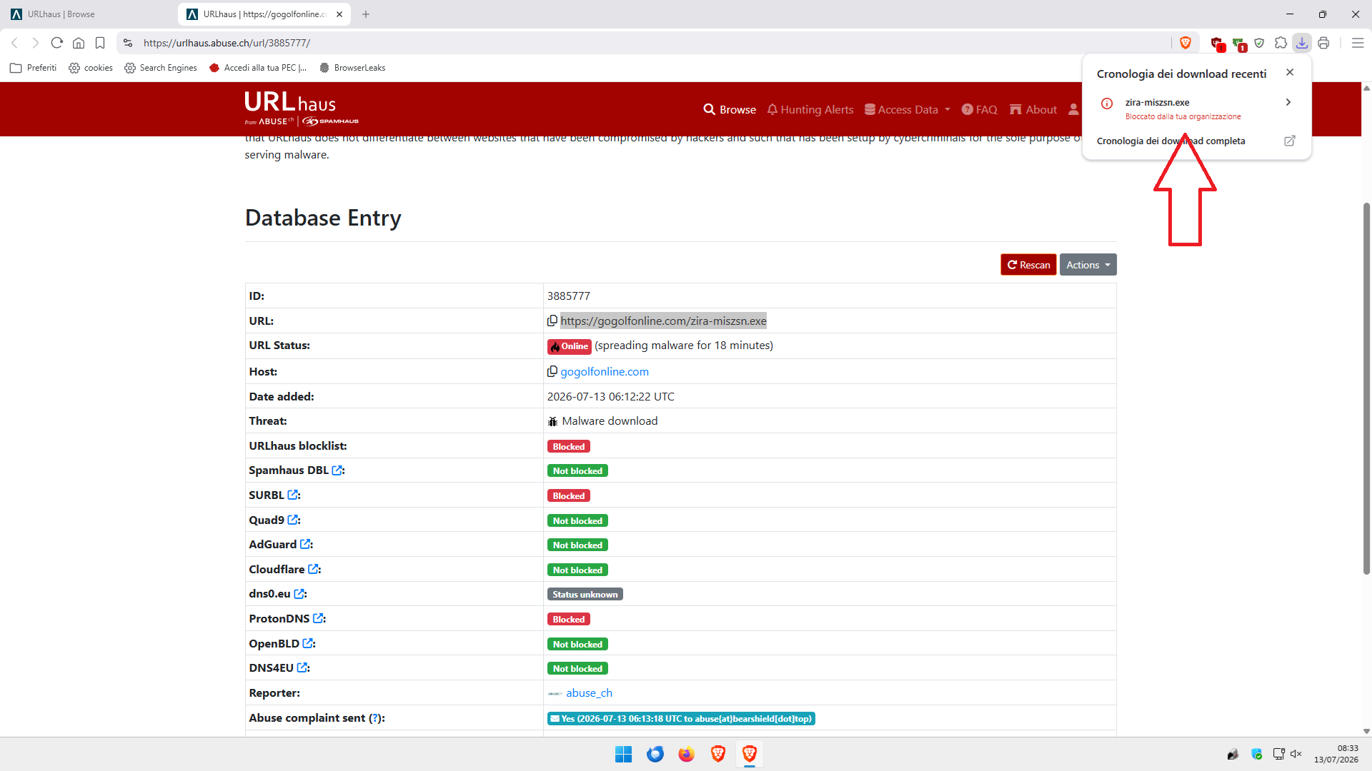
Task: Open the Actions dropdown
Action: coord(1088,265)
